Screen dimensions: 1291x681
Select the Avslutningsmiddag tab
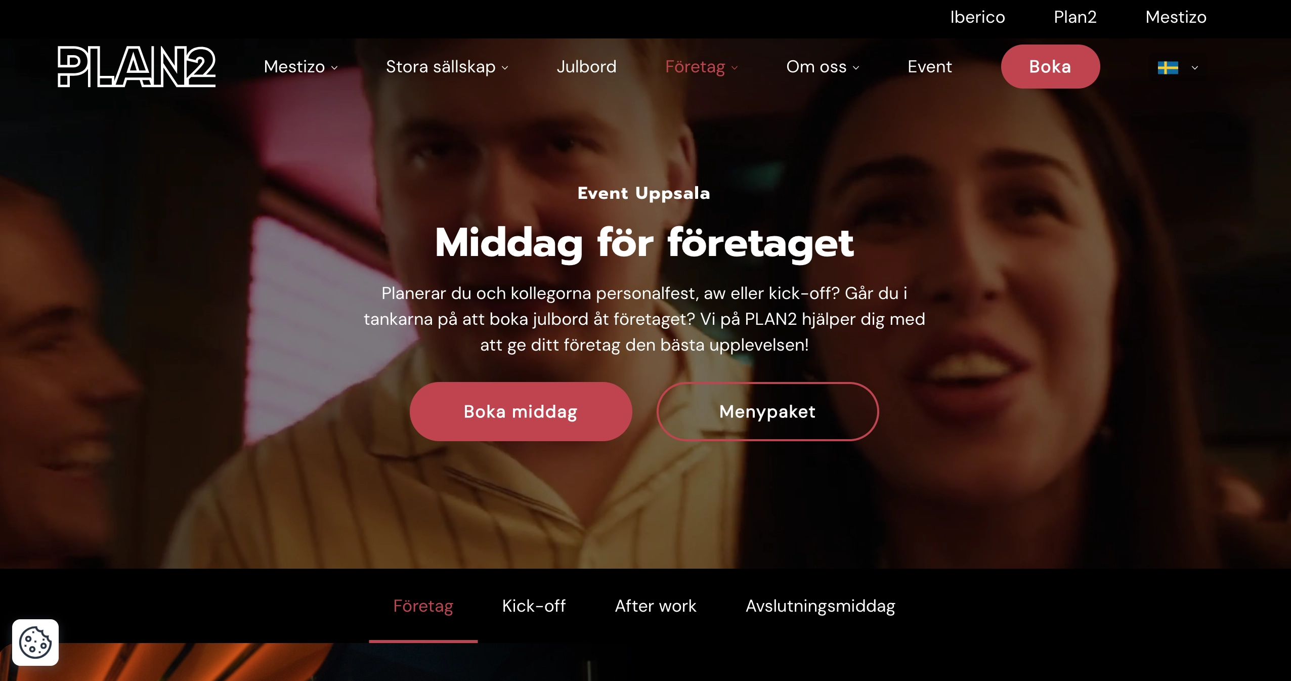point(821,606)
